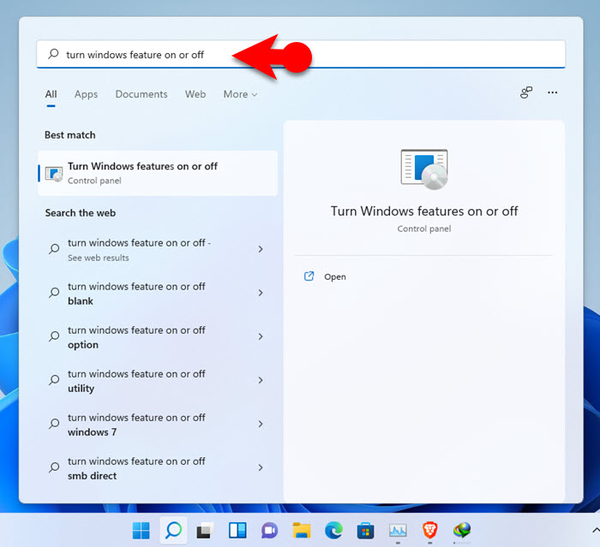Open the three-dot options menu
Screen dimensions: 600x547
[552, 92]
